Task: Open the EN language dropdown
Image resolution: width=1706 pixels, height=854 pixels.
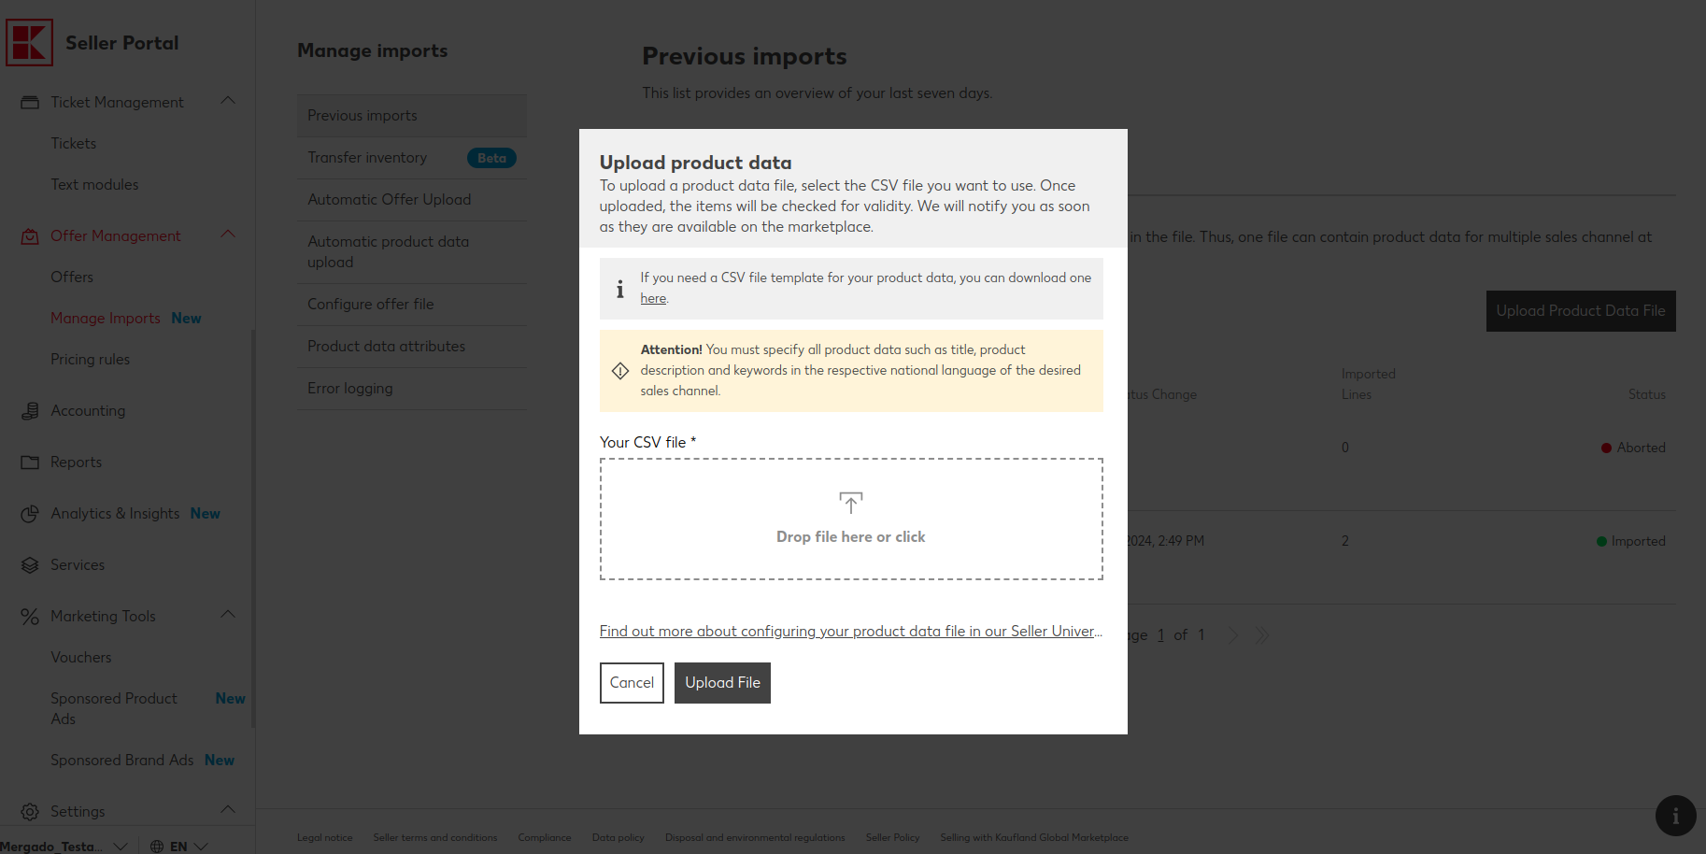Action: [x=179, y=847]
